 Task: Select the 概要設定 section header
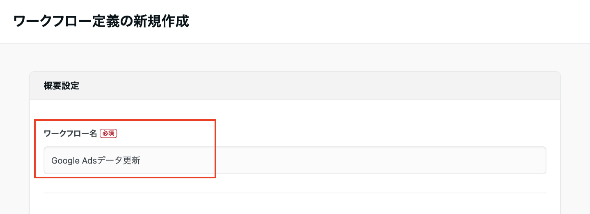[x=61, y=86]
